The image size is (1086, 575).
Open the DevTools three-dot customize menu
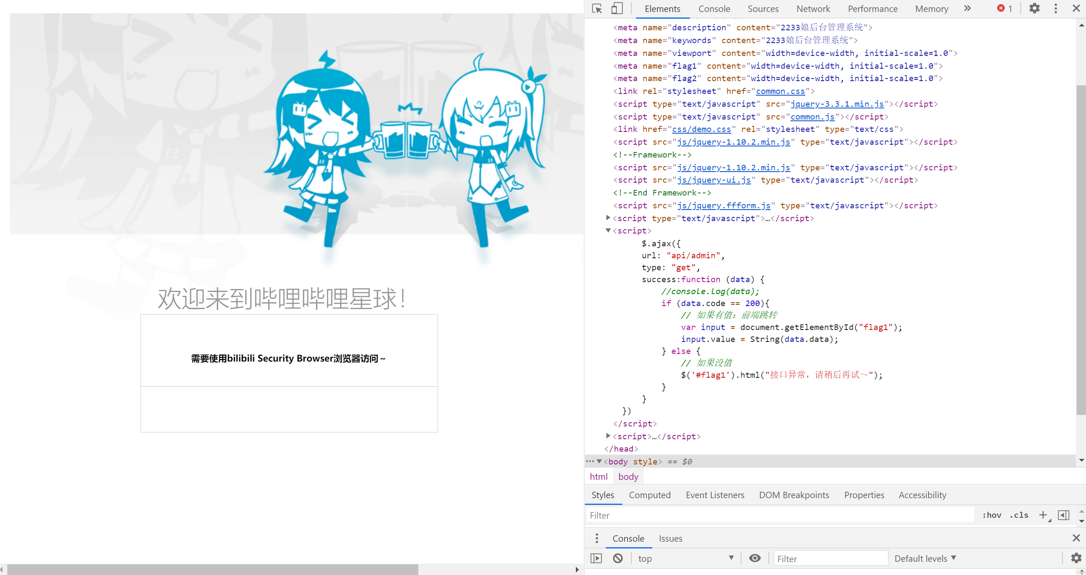click(1056, 9)
